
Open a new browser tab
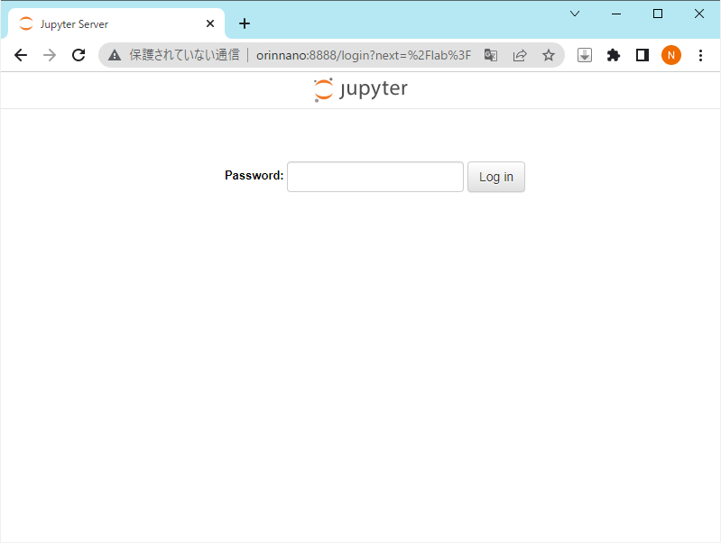[x=244, y=24]
